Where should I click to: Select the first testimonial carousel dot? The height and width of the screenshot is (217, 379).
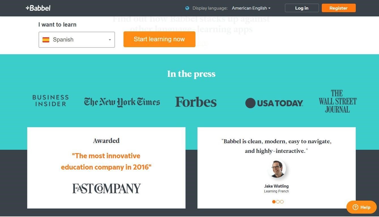[x=274, y=202]
